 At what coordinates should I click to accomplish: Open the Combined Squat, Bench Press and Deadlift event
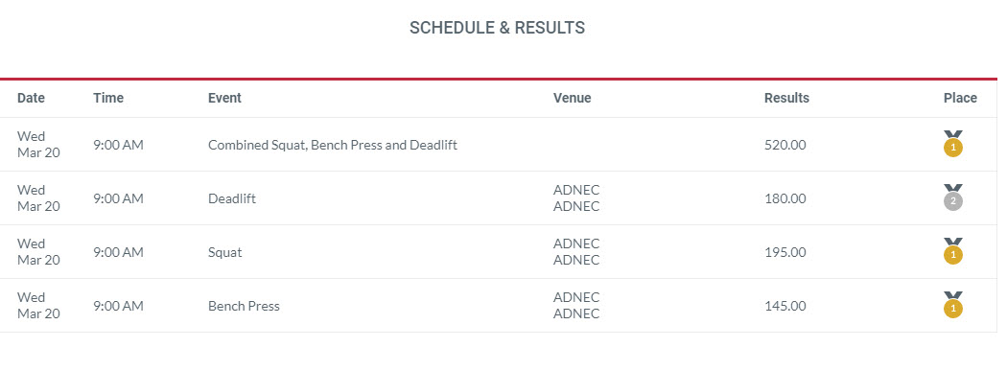tap(333, 145)
